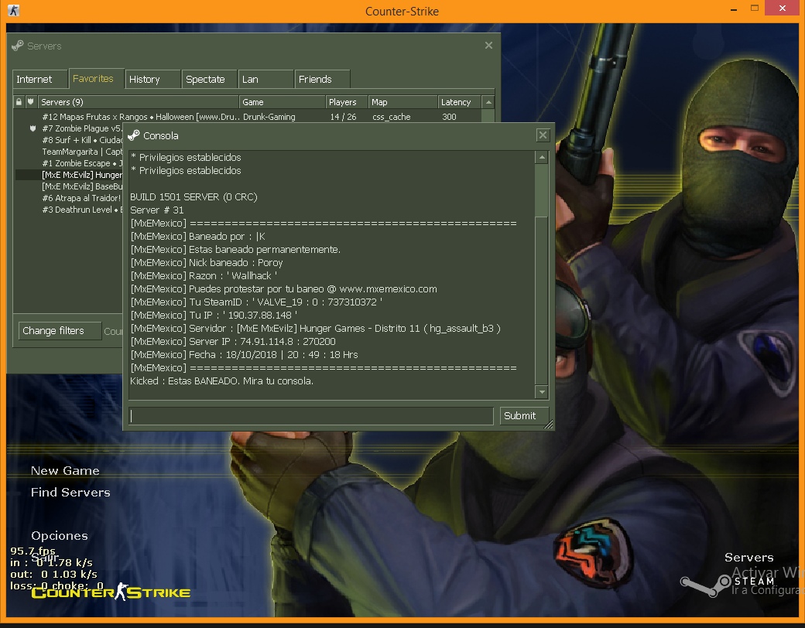Click console scrollbar up arrow
Screen dimensions: 805x628
coord(542,158)
